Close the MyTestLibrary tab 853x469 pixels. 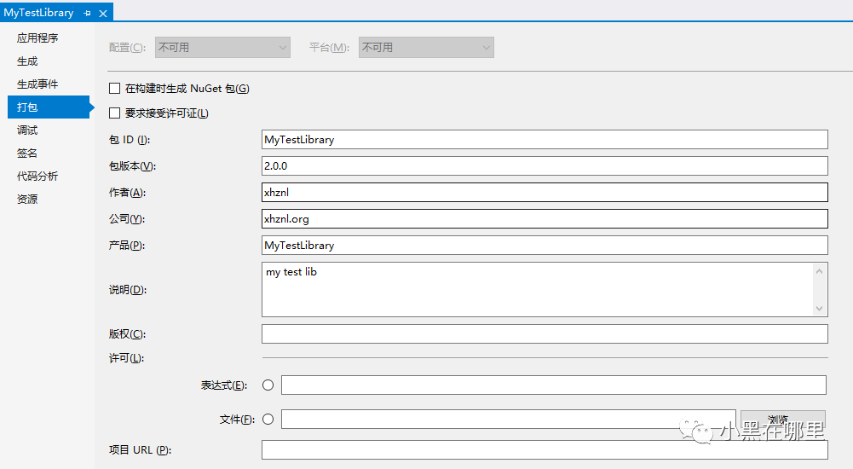103,13
